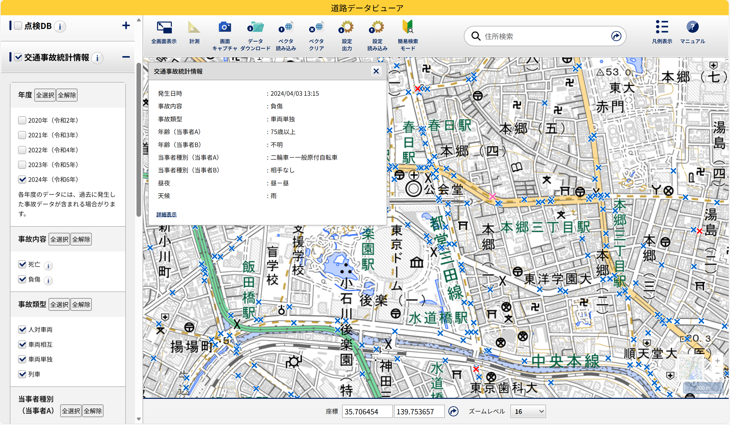Uncheck the traffic accident statistics layer
This screenshot has height=425, width=730.
[18, 57]
